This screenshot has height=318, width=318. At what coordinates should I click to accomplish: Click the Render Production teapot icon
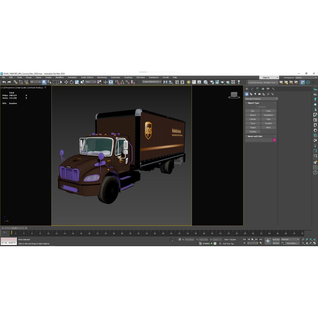(x=223, y=82)
